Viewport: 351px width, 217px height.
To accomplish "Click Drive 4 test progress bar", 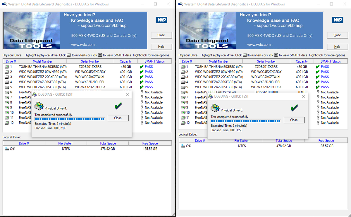I will (x=69, y=119).
